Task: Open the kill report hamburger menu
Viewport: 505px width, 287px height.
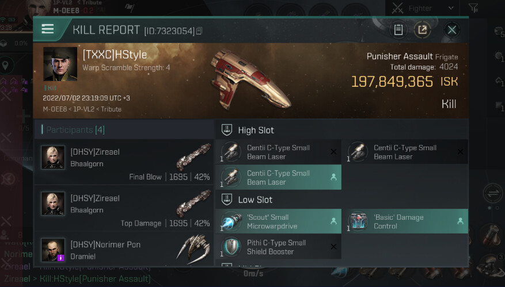Action: pyautogui.click(x=48, y=29)
